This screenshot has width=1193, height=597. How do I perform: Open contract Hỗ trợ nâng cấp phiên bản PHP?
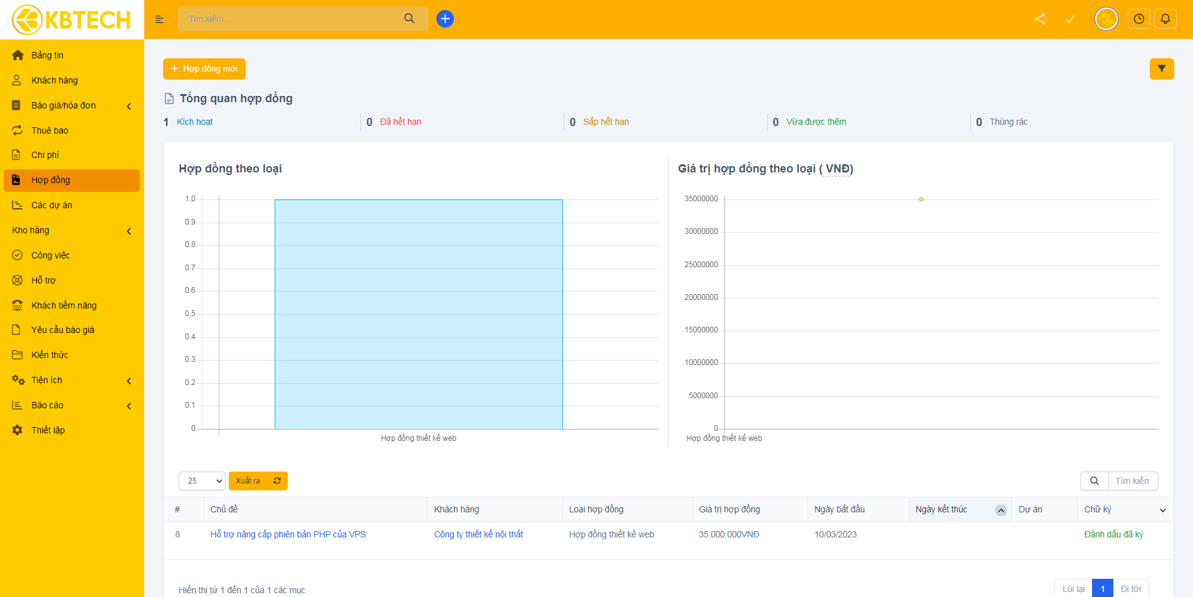point(288,534)
